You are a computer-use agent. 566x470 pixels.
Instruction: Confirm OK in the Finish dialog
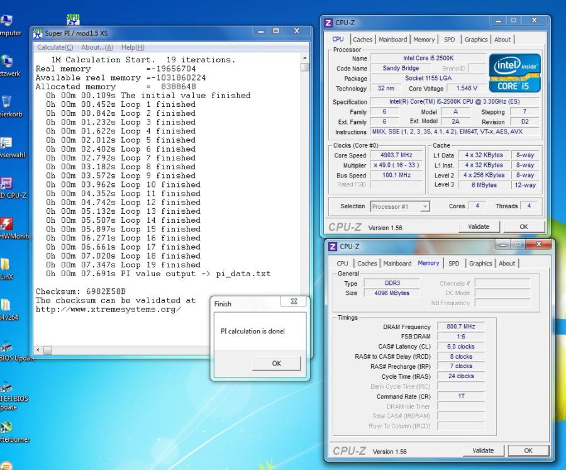coord(277,364)
